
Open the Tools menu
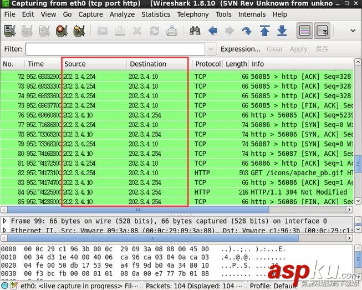point(223,14)
